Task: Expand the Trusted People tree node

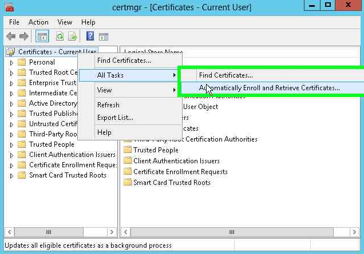Action: (x=11, y=145)
